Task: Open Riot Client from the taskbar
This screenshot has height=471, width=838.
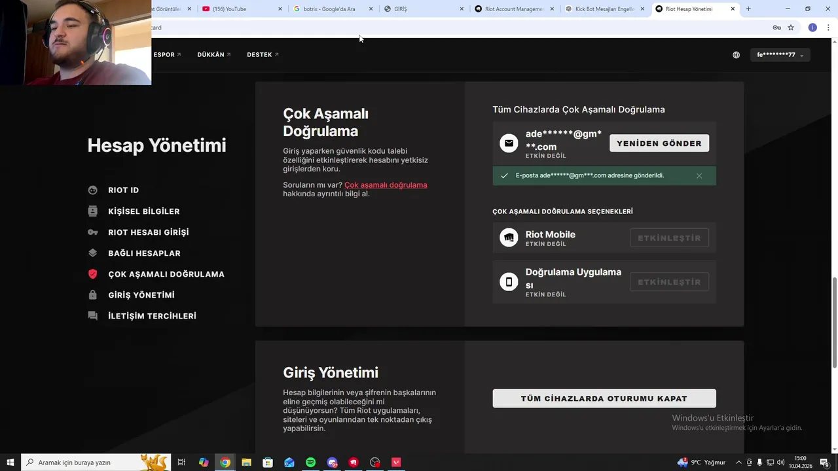Action: point(354,462)
